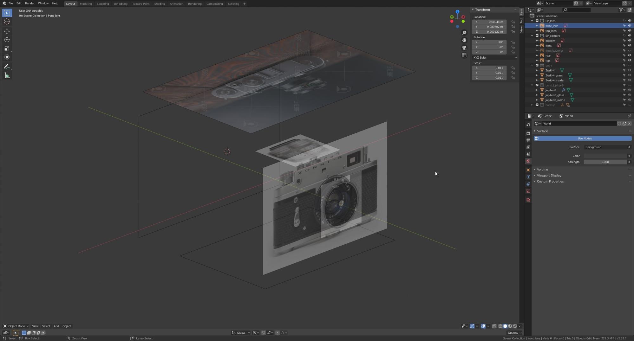Collapse the BP_lens collection
Viewport: 634px width, 341px height.
532,21
